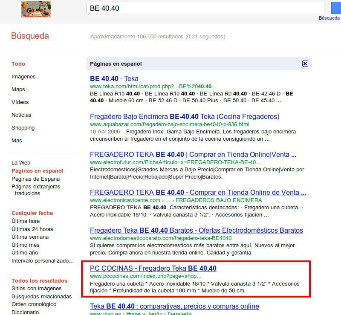Click the red Búsqueda heading
Screen dimensions: 341x315
coord(30,36)
